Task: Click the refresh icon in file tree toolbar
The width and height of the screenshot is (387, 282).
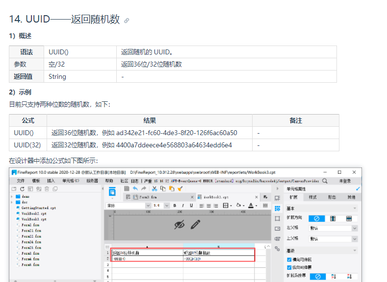Action: click(22, 189)
